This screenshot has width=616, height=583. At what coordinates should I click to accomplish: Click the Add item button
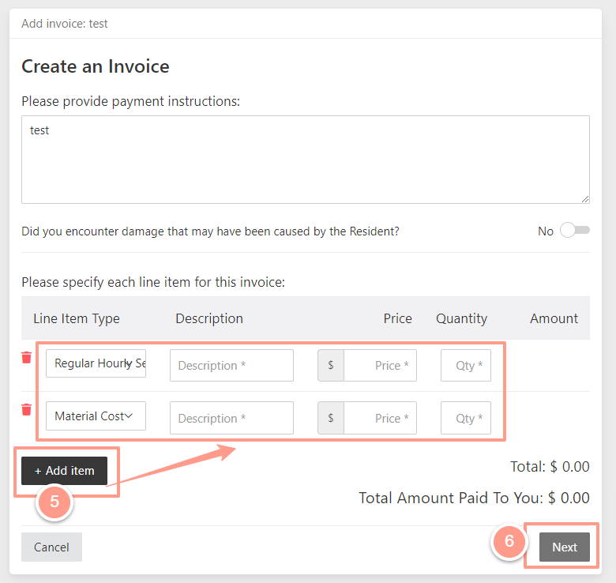[65, 471]
